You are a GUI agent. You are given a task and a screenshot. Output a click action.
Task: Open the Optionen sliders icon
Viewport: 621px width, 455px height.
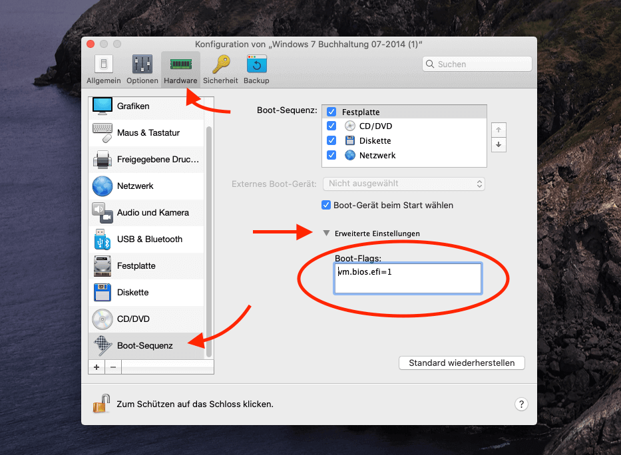142,65
